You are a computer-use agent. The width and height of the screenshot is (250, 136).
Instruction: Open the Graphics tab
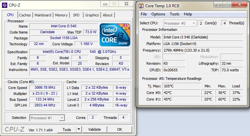click(92, 15)
